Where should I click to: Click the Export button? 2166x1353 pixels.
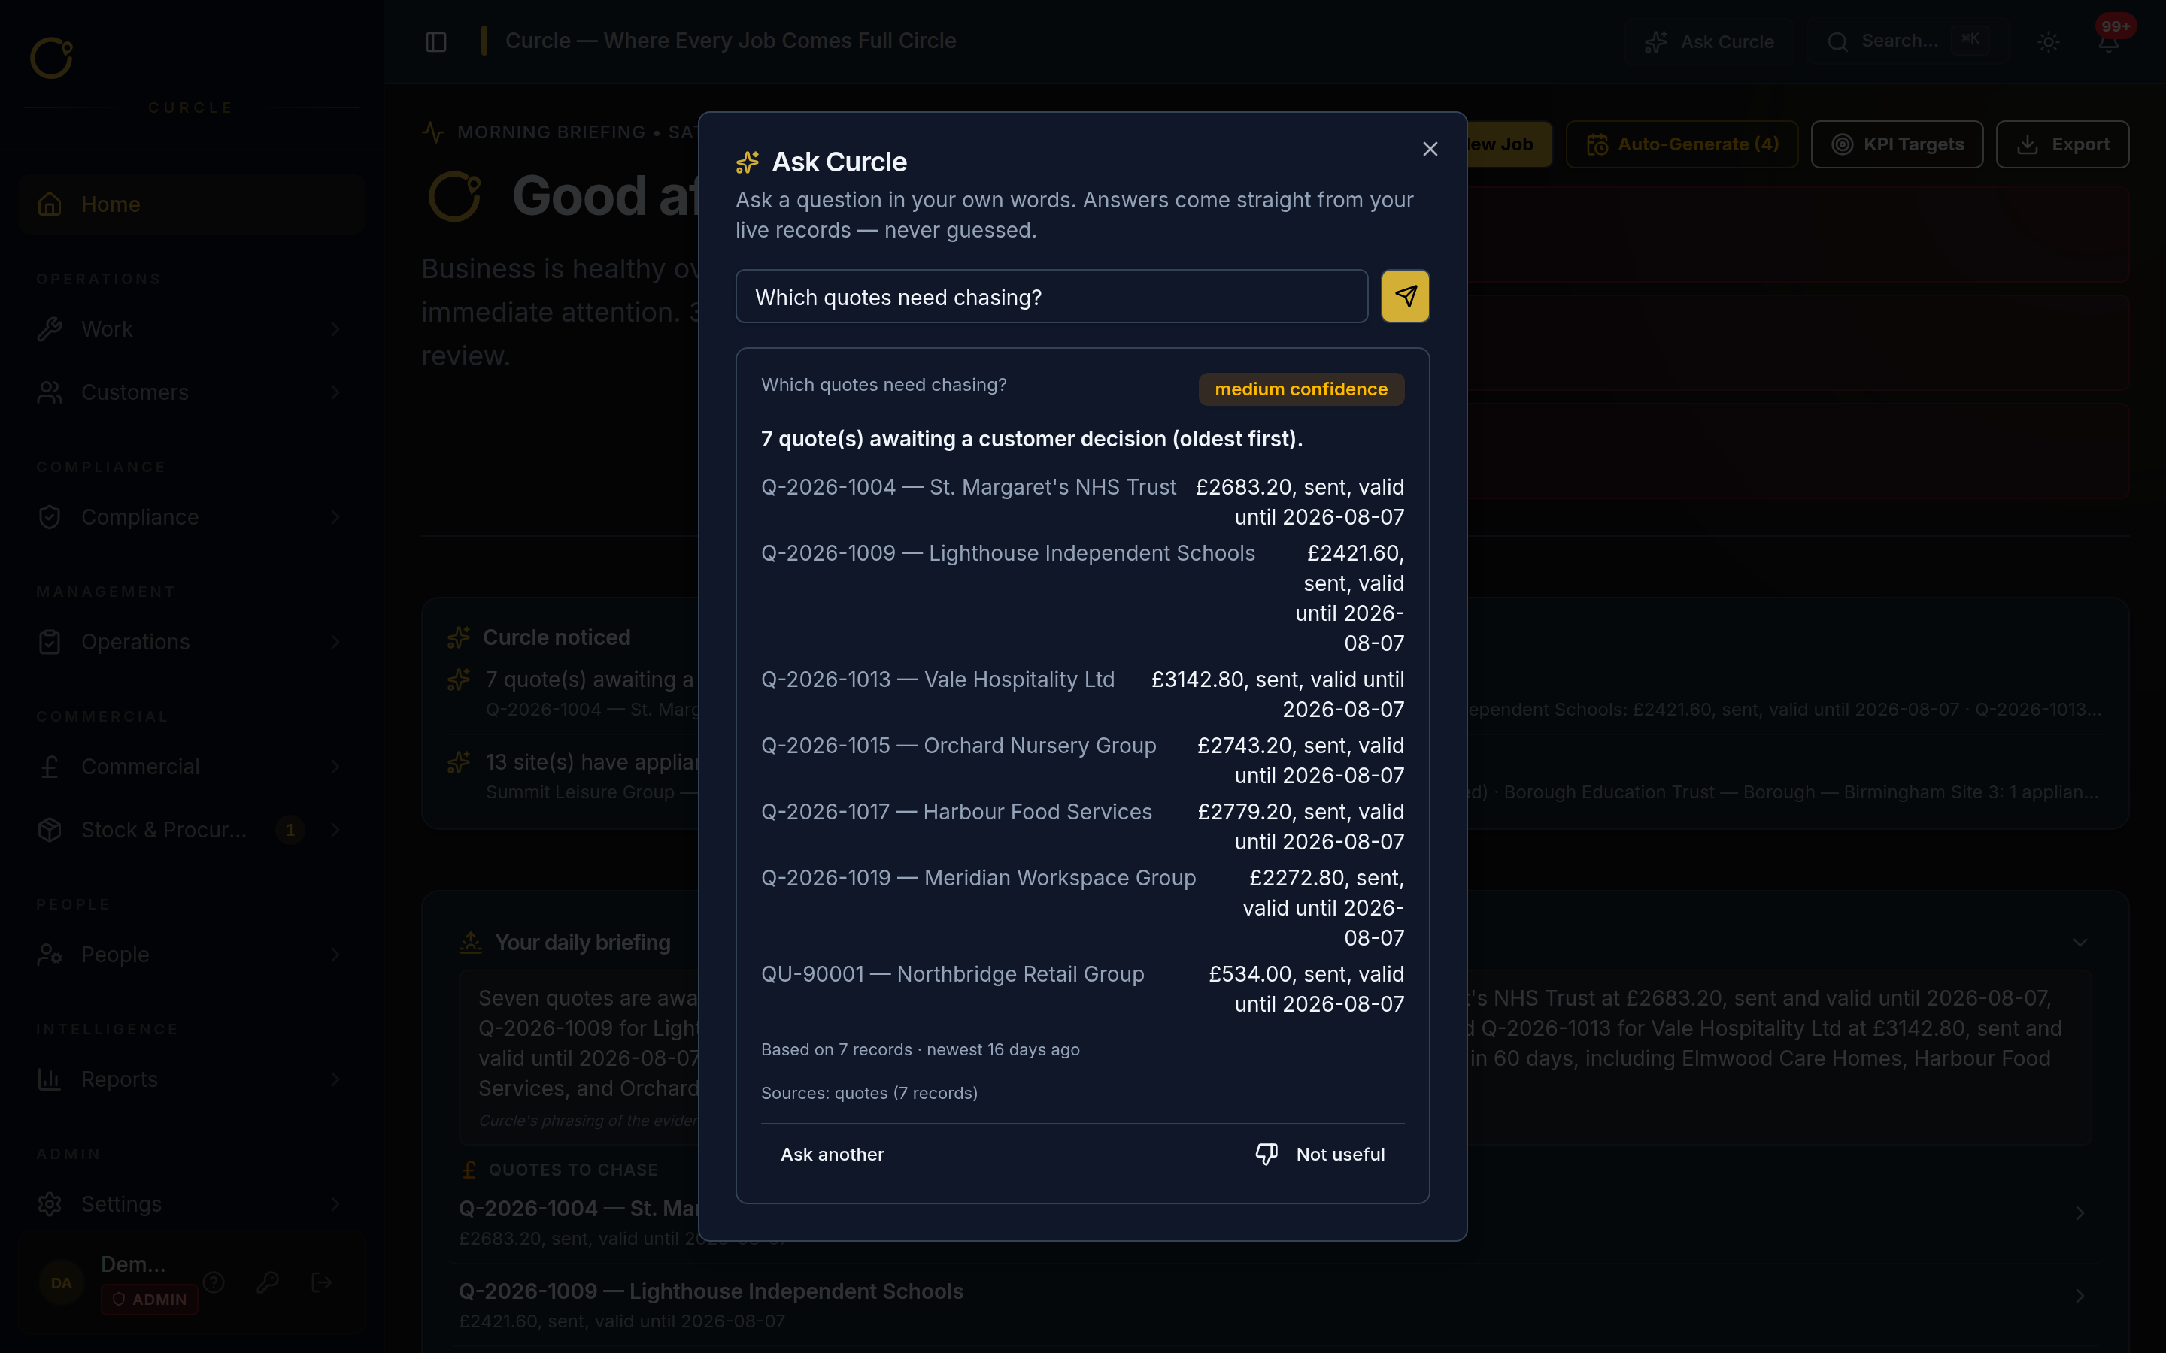pyautogui.click(x=2062, y=144)
